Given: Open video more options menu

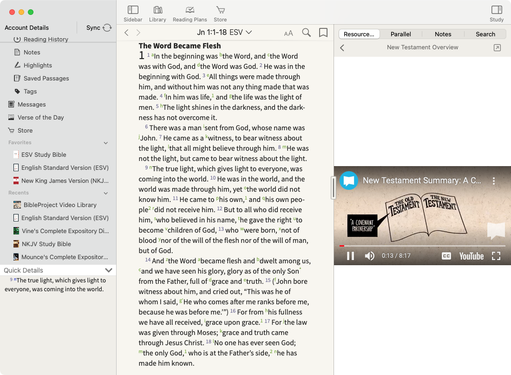Looking at the screenshot, I should coord(494,181).
